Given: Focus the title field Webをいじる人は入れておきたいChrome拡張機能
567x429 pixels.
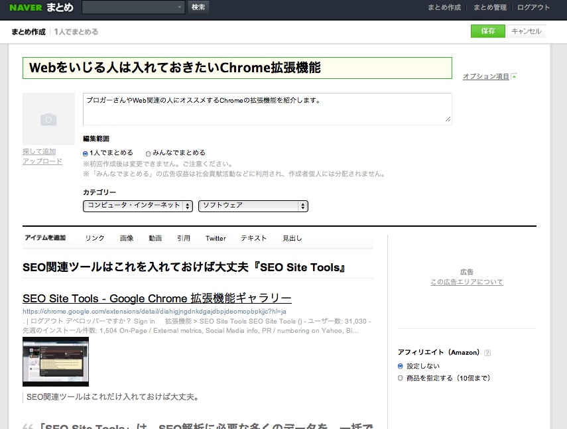Looking at the screenshot, I should (x=237, y=68).
